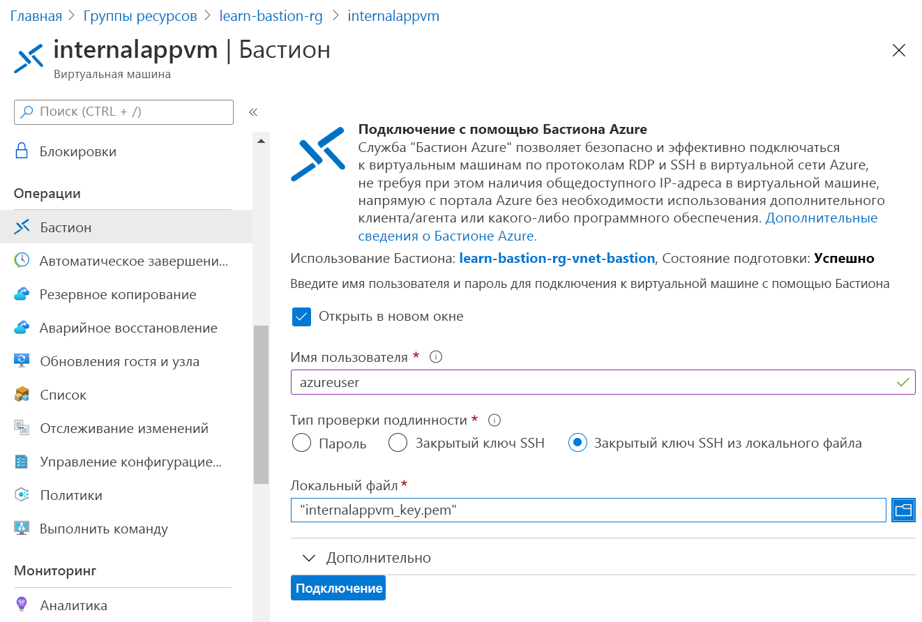
Task: Open learn-bastion-rg-vnet-bastion link
Action: [557, 258]
